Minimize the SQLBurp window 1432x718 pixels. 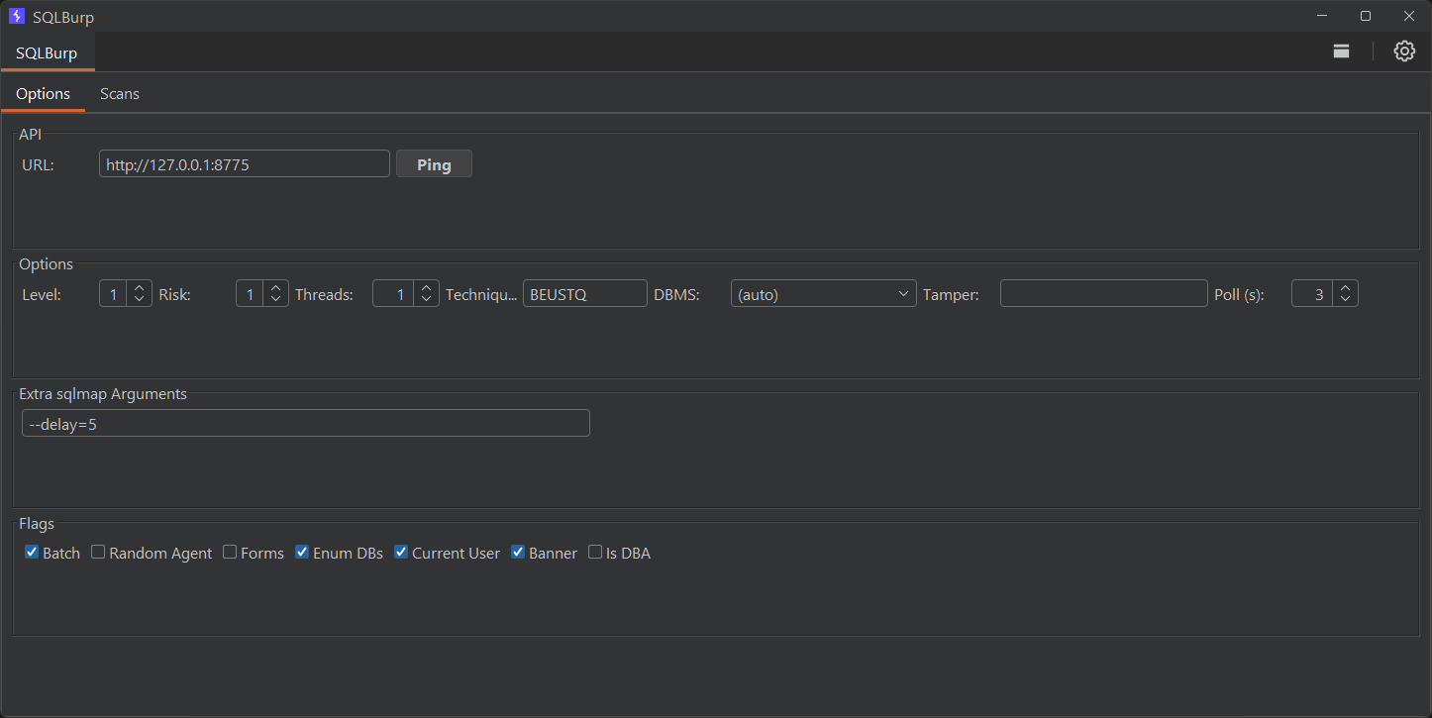click(x=1323, y=16)
